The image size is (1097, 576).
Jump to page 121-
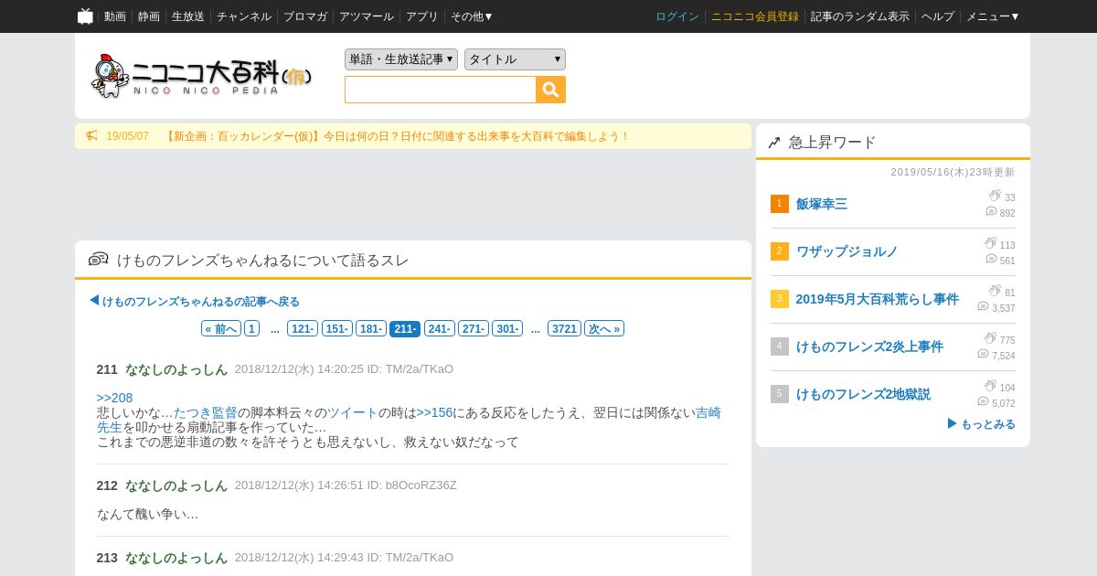pyautogui.click(x=303, y=328)
